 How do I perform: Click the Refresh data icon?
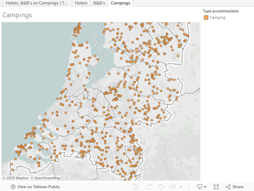(x=173, y=187)
